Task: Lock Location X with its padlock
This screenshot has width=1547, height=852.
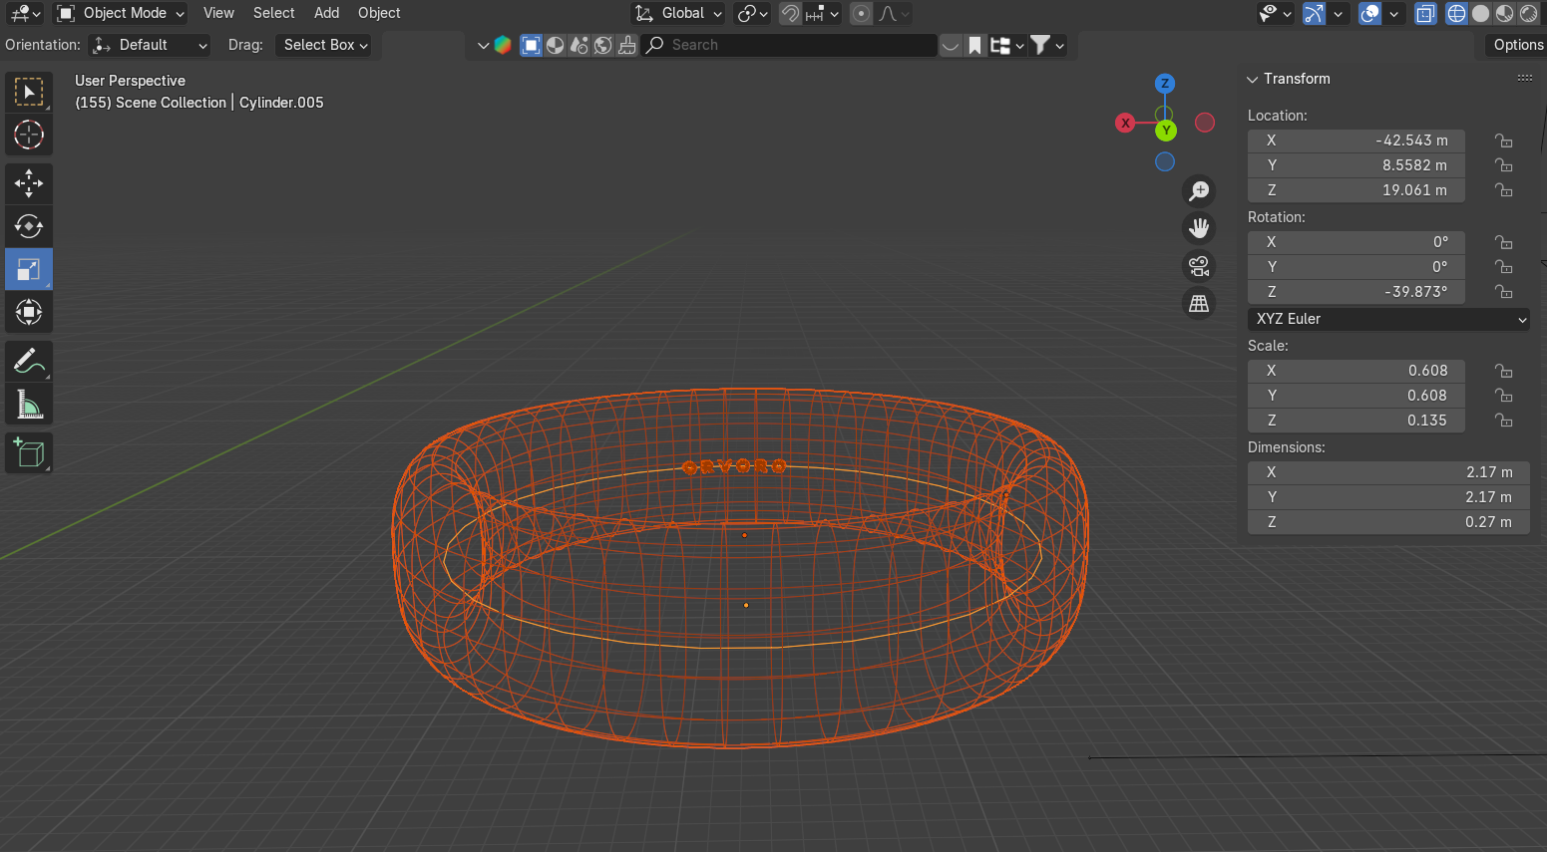Action: coord(1504,141)
